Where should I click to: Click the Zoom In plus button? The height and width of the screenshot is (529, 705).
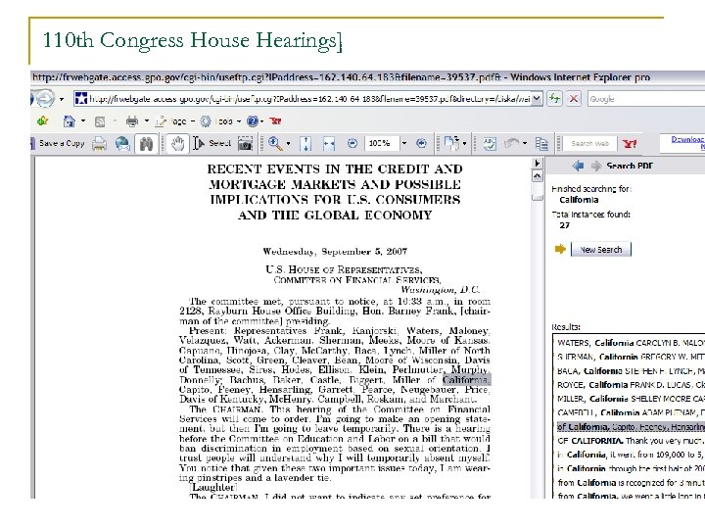[421, 143]
